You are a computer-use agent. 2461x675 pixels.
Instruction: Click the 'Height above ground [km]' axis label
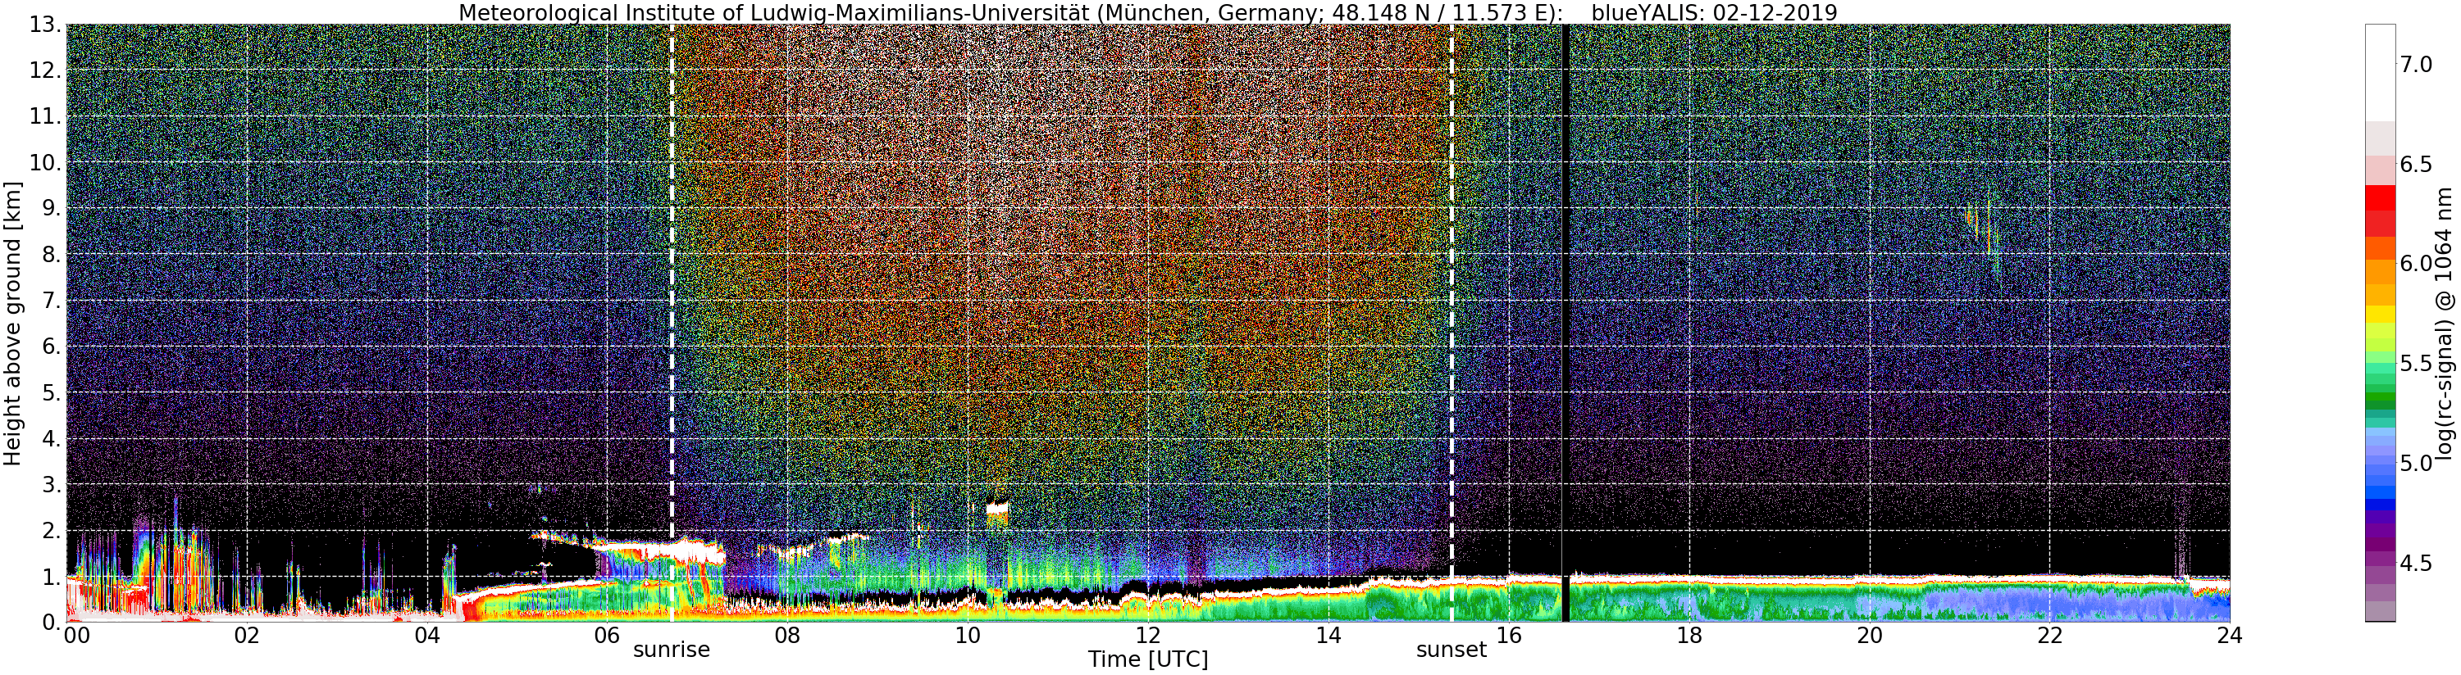click(12, 324)
